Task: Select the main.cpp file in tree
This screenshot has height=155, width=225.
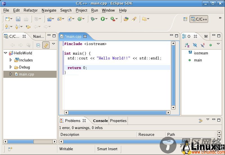Action: 30,74
